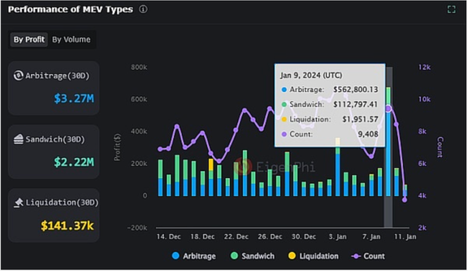
Task: Click the Arbitrage(30D) card icon
Action: 18,76
